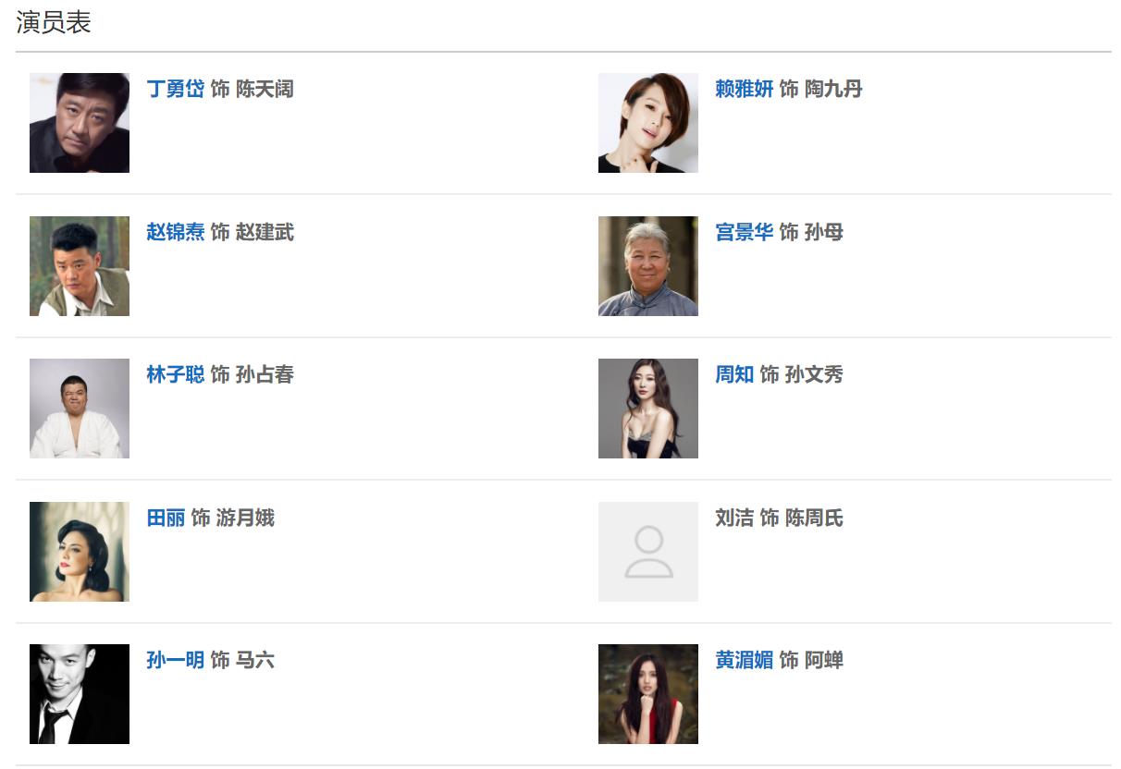
Task: Open the 宫景华 name link
Action: pos(744,232)
